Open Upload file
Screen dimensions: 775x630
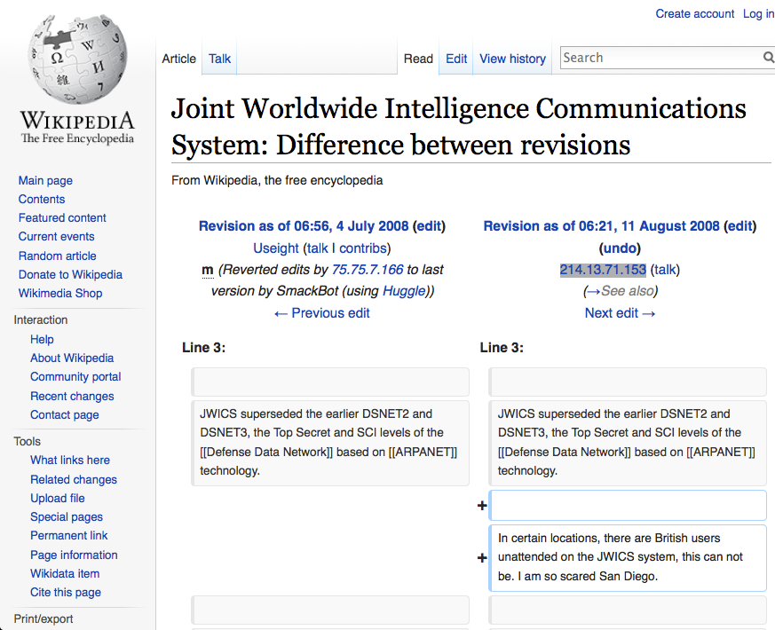[58, 499]
